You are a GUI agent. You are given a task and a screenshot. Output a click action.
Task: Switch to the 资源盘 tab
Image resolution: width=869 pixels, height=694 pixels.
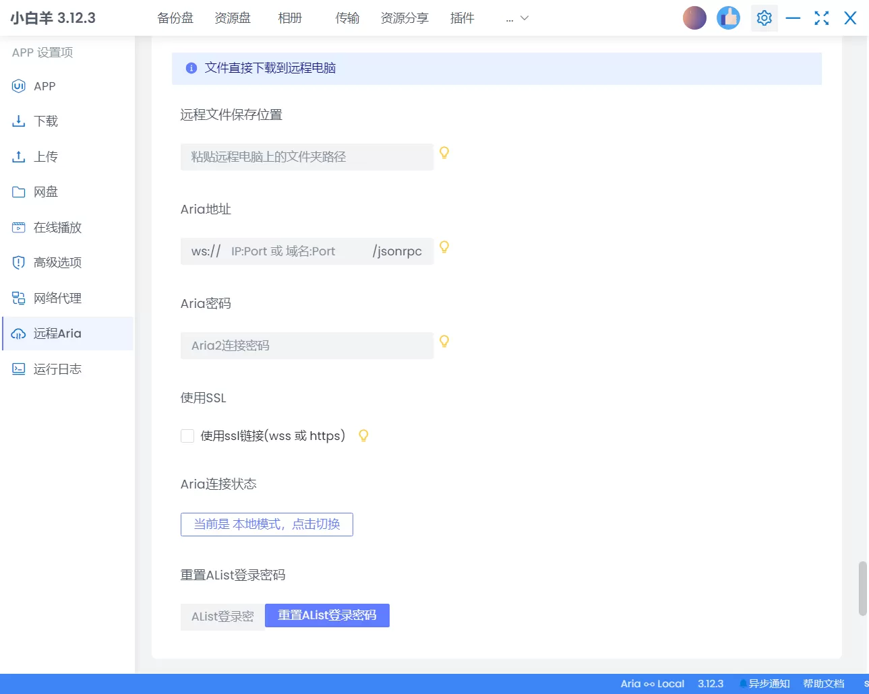pos(233,18)
